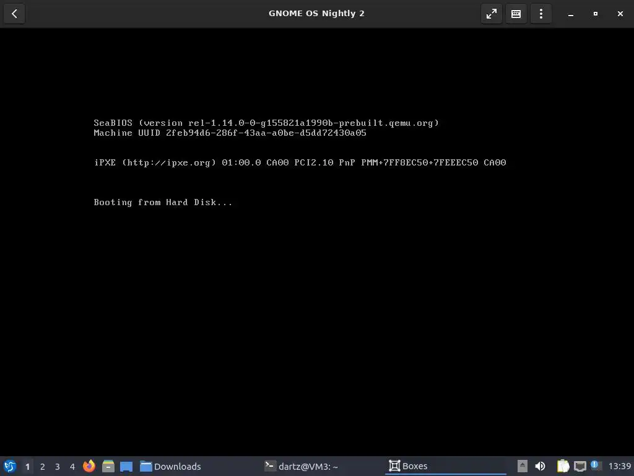Image resolution: width=634 pixels, height=476 pixels.
Task: Switch to workspace 1
Action: pyautogui.click(x=27, y=467)
